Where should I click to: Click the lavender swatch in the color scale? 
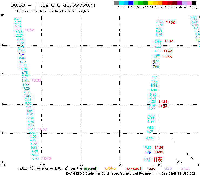coord(184,3)
